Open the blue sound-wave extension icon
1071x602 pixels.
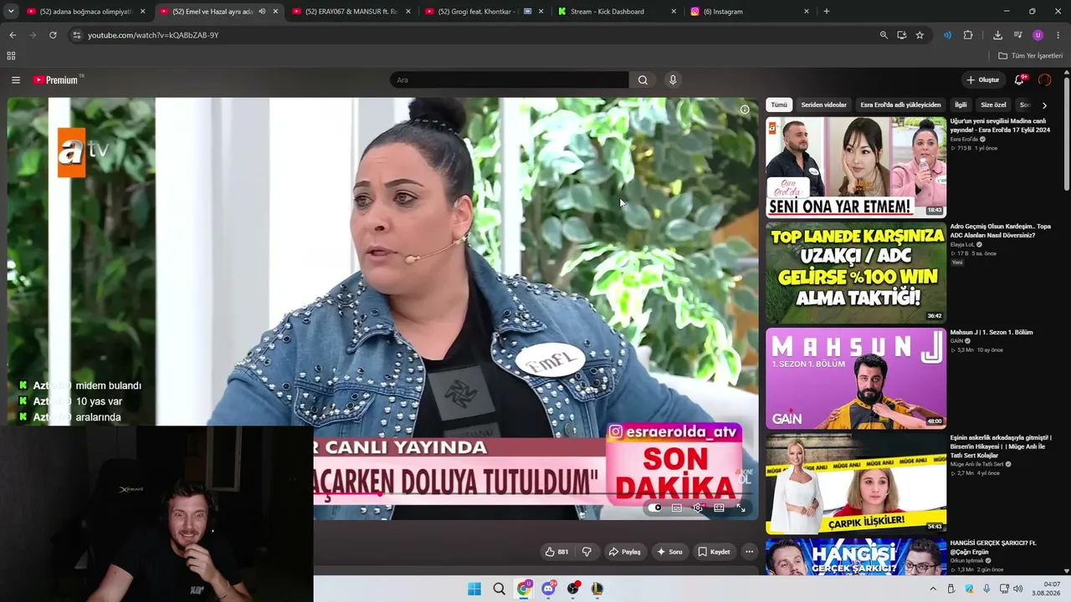point(947,35)
